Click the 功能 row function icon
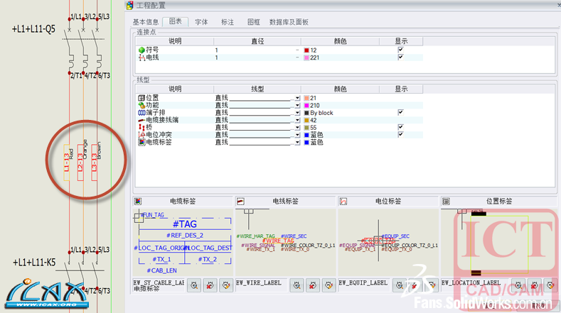This screenshot has height=313, width=561. [x=141, y=106]
